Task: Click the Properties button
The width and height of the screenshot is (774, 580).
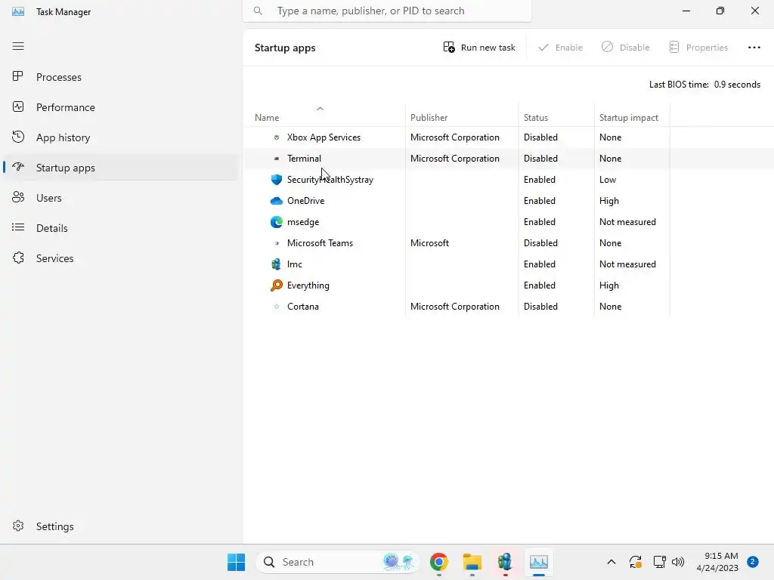Action: pyautogui.click(x=698, y=48)
